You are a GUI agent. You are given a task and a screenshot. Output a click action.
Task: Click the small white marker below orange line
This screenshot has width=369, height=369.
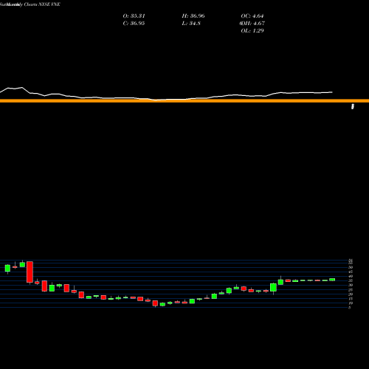353,106
